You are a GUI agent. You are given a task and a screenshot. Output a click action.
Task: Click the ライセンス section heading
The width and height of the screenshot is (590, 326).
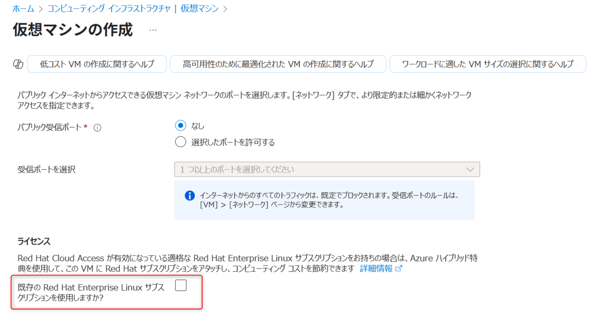(34, 241)
